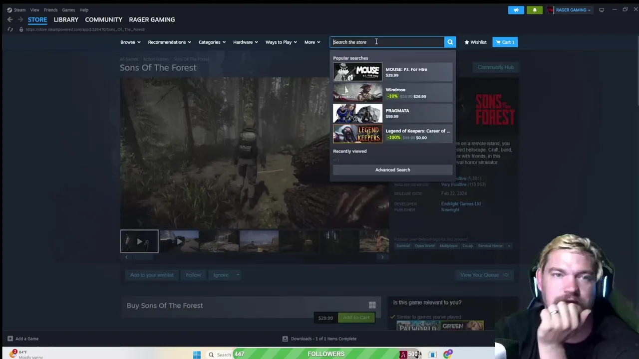Open the weather widget on taskbar
This screenshot has width=639, height=359.
click(x=25, y=355)
